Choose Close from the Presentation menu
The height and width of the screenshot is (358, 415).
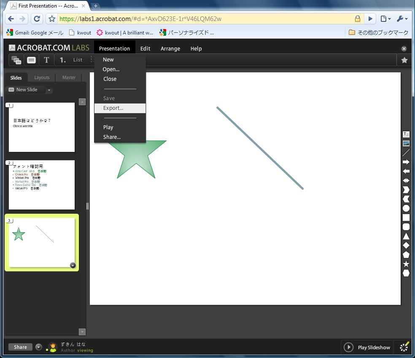(120, 79)
